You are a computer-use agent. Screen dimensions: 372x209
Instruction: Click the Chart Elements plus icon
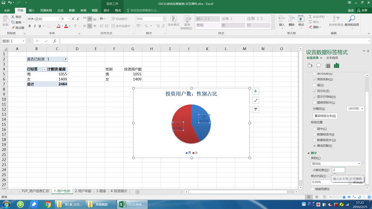point(255,91)
